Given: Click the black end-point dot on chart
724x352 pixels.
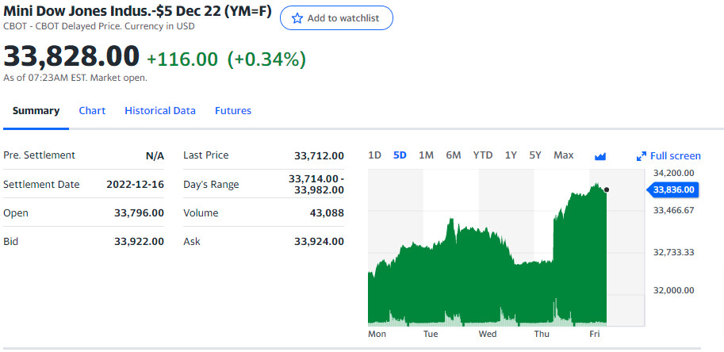Looking at the screenshot, I should [607, 189].
